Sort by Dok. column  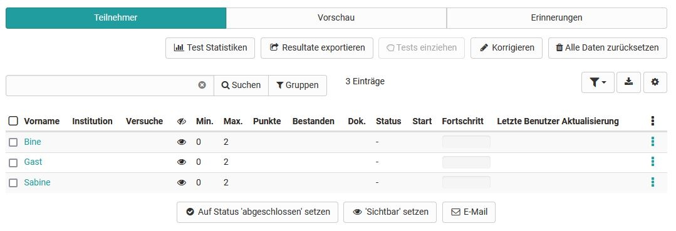point(357,121)
